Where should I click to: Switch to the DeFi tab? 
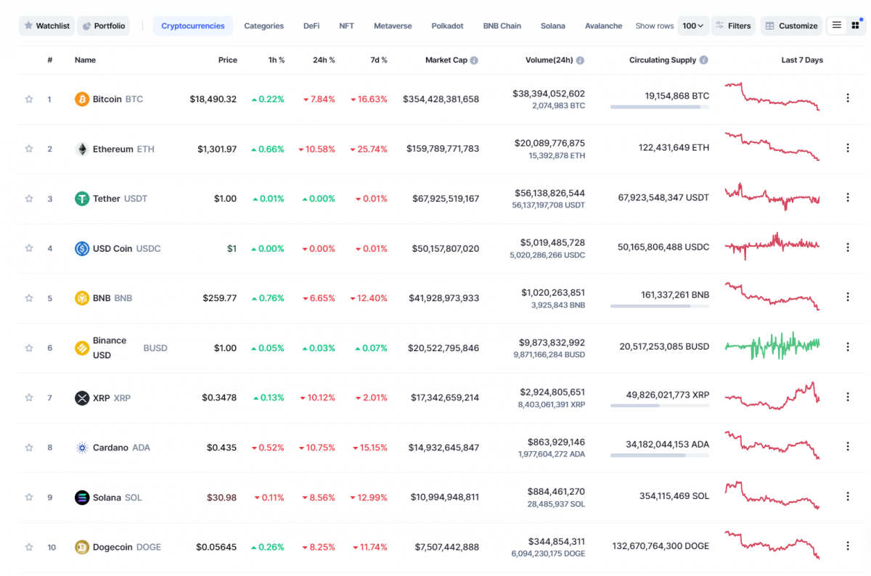tap(311, 26)
